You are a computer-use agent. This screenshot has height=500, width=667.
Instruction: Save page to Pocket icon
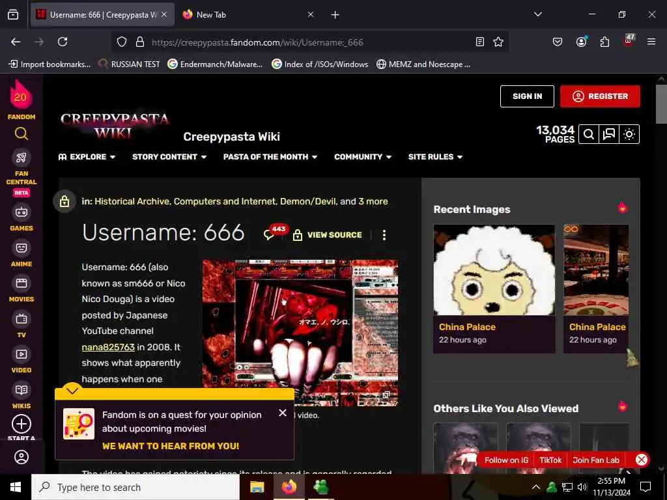(x=558, y=42)
